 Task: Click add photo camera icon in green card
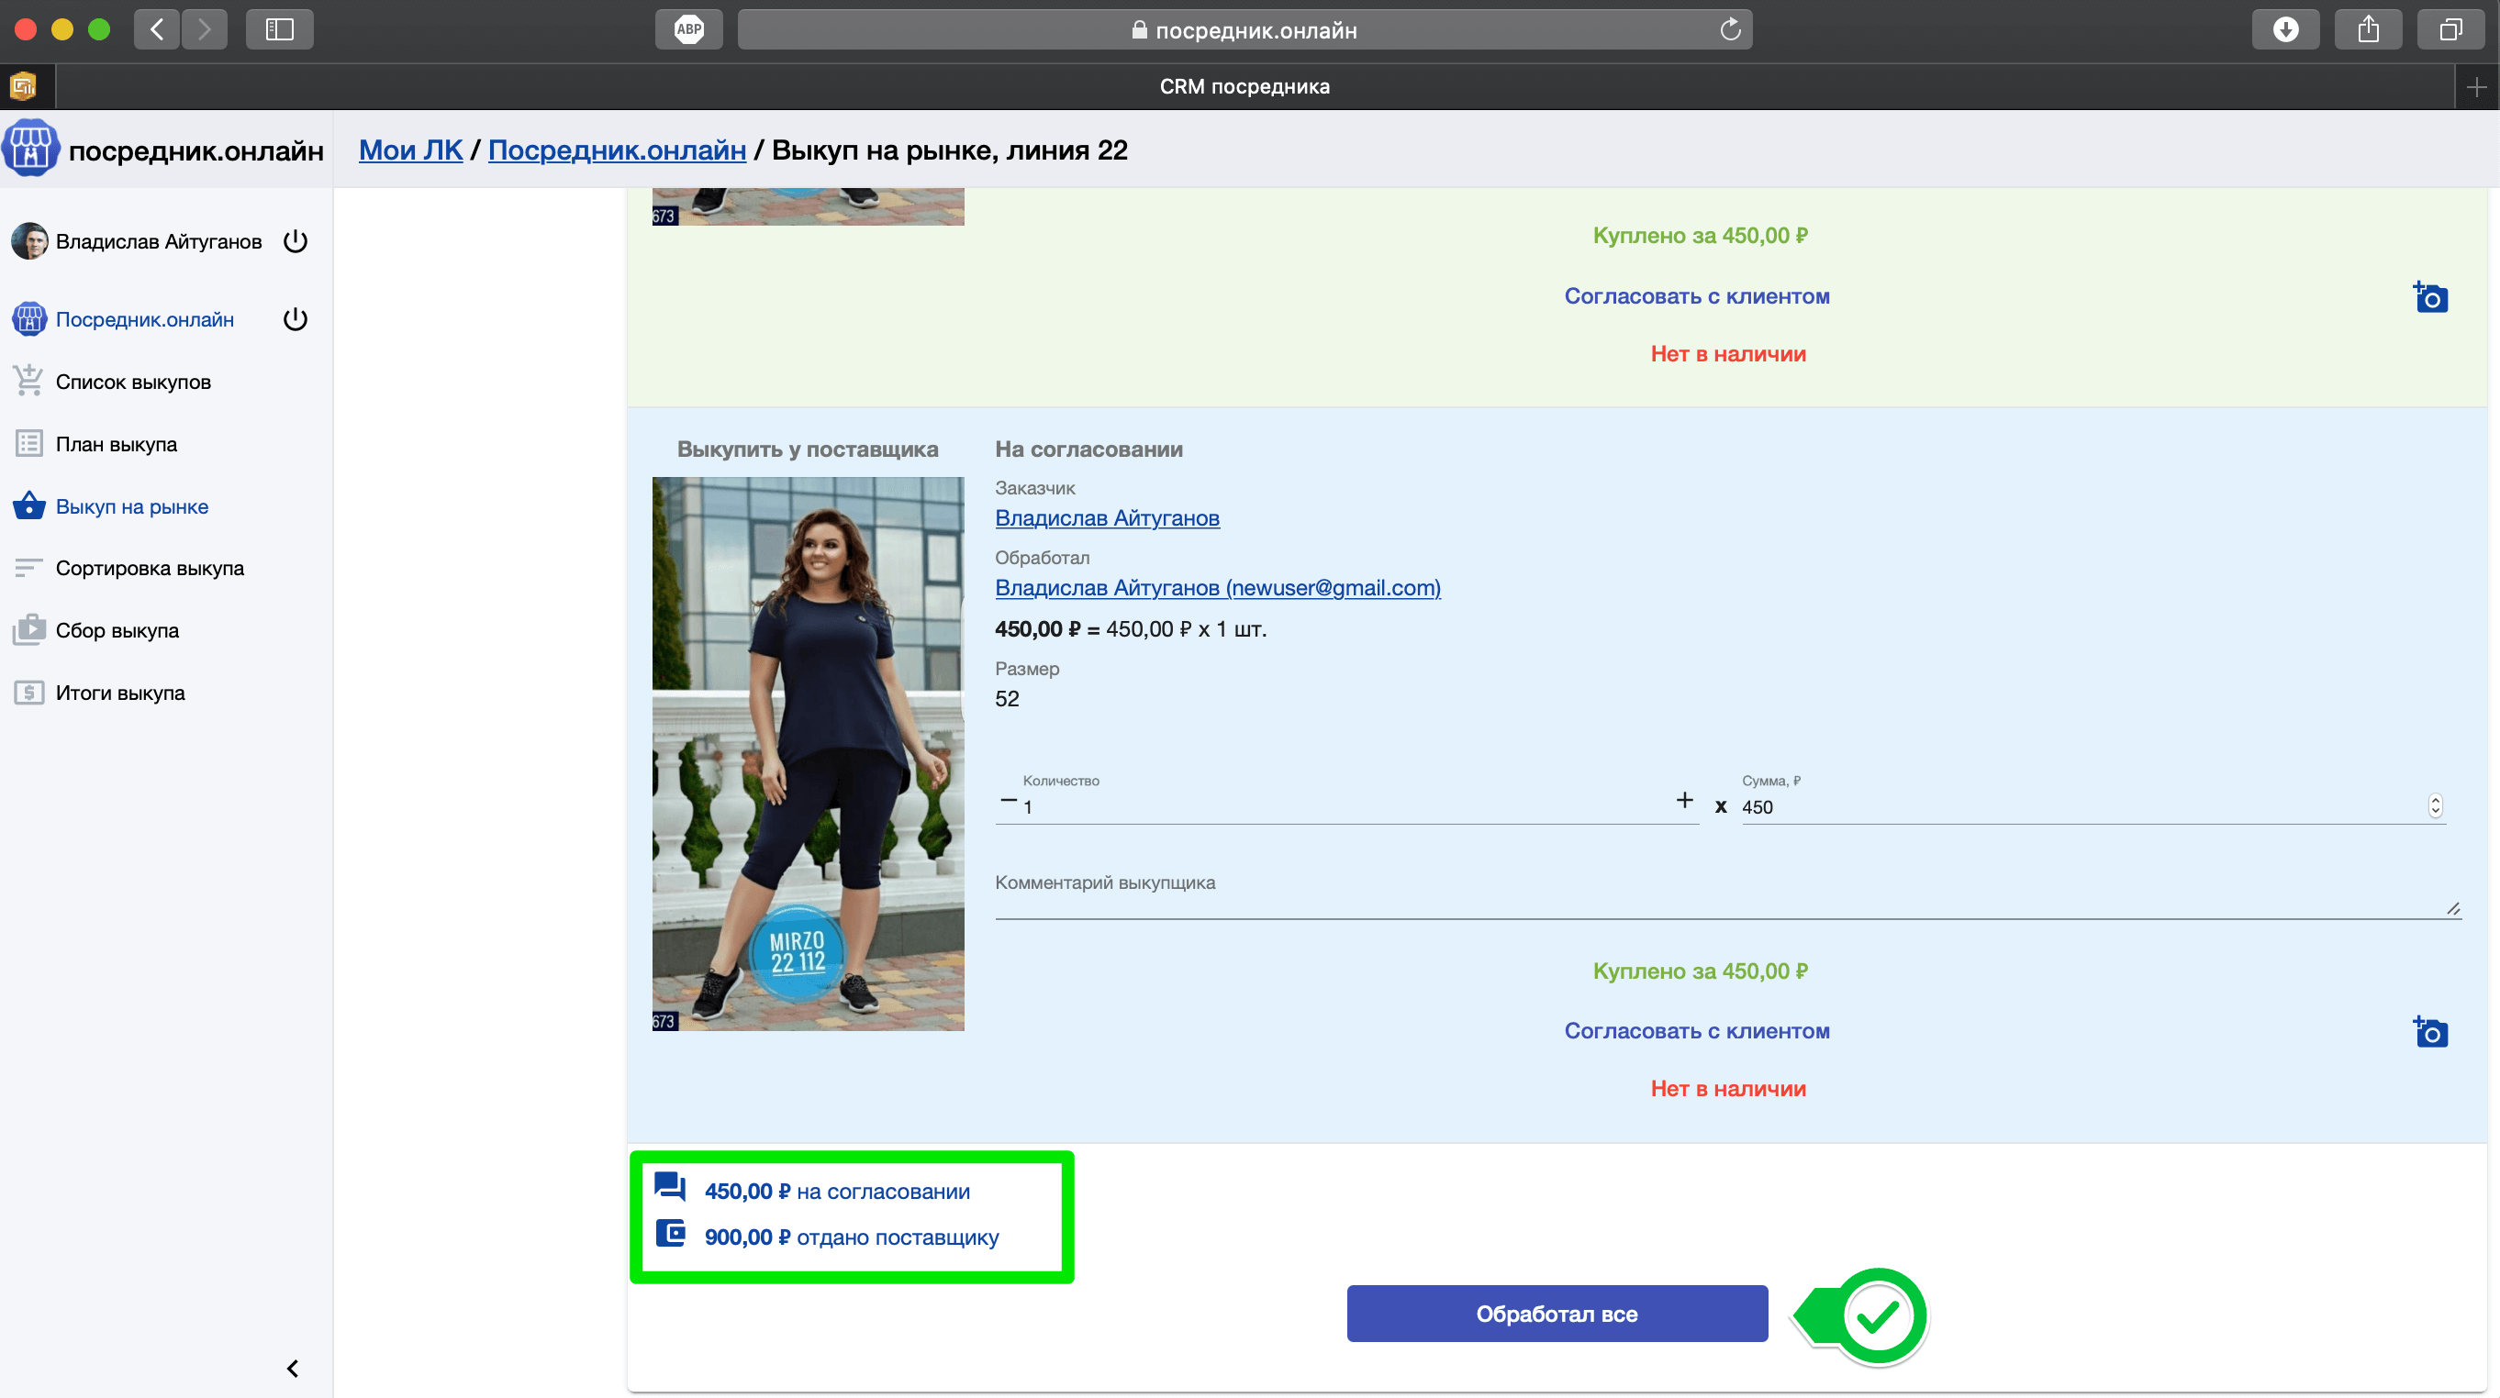(x=2430, y=297)
